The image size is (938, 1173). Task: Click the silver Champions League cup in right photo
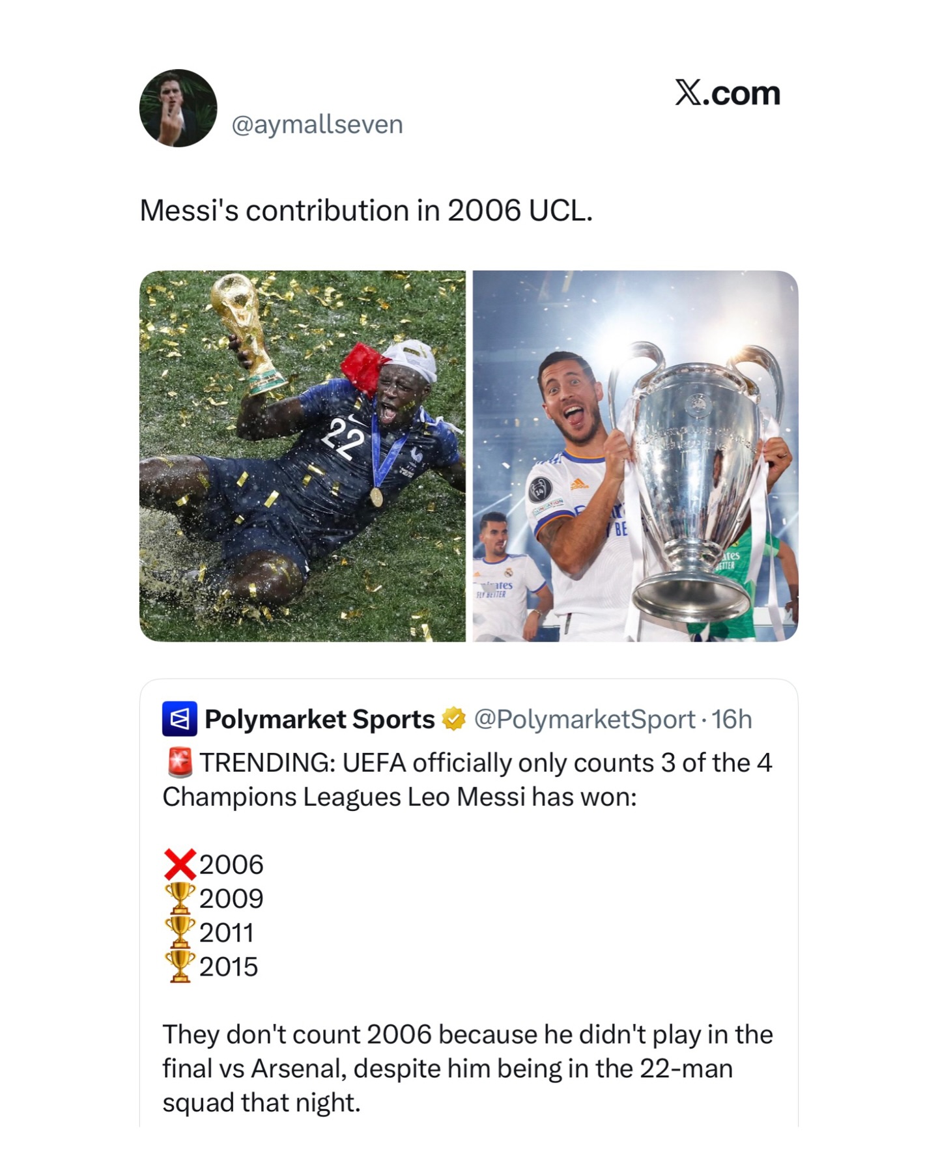694,482
